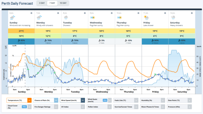
Task: Open the info icon for Wednesday 9 Jul
Action: pos(111,13)
